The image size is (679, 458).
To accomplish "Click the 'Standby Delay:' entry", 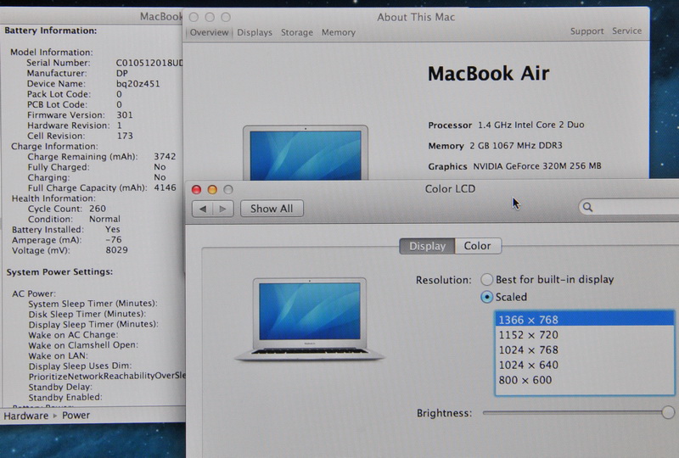I will [x=60, y=387].
